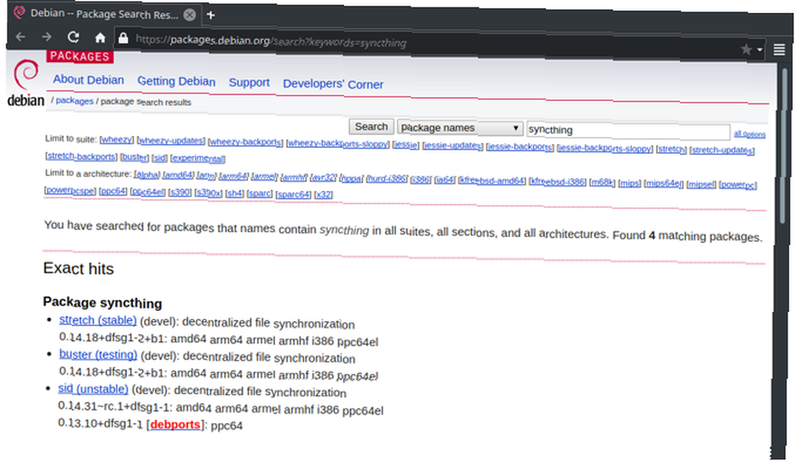Limit suite to wheezy-updates
795x462 pixels.
pyautogui.click(x=171, y=141)
